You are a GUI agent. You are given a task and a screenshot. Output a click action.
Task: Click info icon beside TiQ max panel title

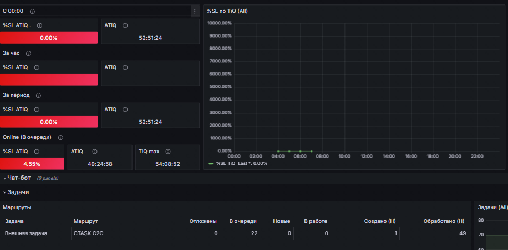[x=168, y=152]
